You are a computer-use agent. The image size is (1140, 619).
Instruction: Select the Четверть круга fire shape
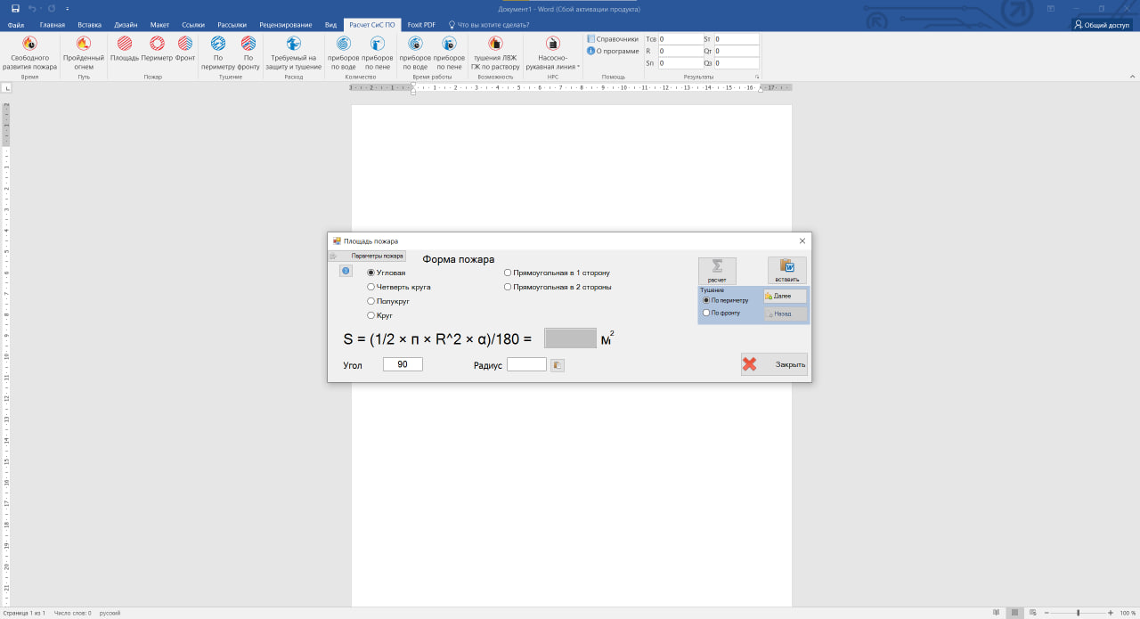(371, 288)
